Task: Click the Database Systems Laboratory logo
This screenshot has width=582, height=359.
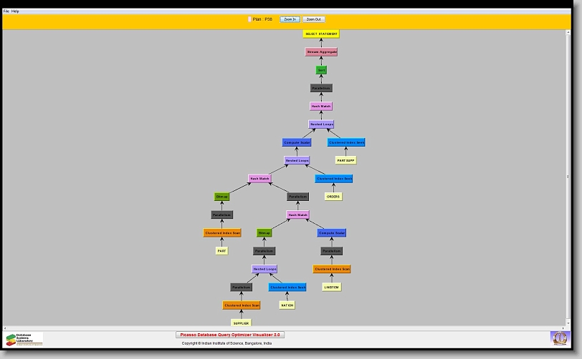Action: [24, 338]
